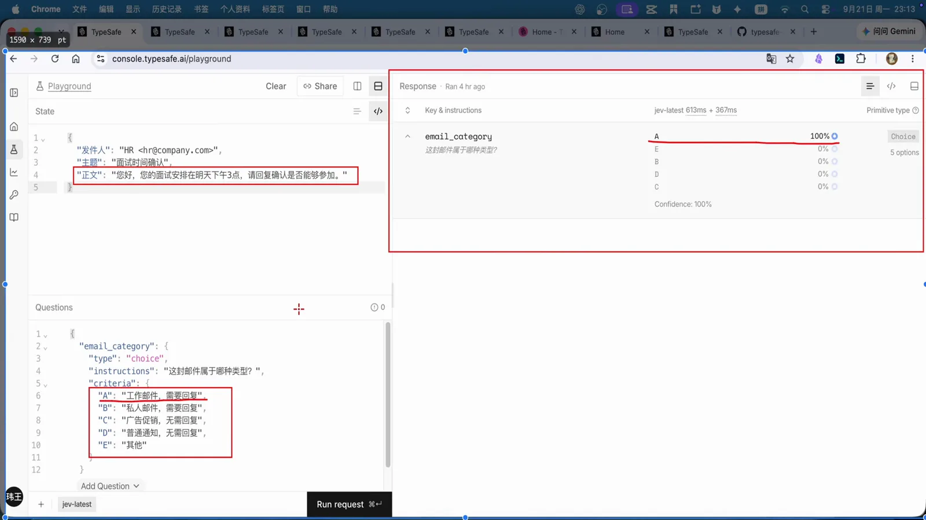Run request button
The image size is (926, 520).
(349, 504)
